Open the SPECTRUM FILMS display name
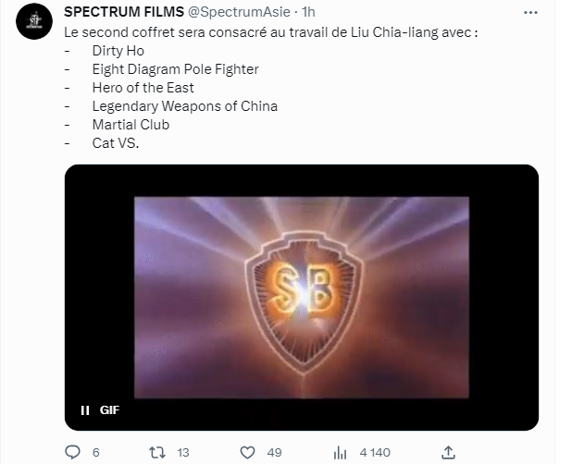 click(124, 12)
